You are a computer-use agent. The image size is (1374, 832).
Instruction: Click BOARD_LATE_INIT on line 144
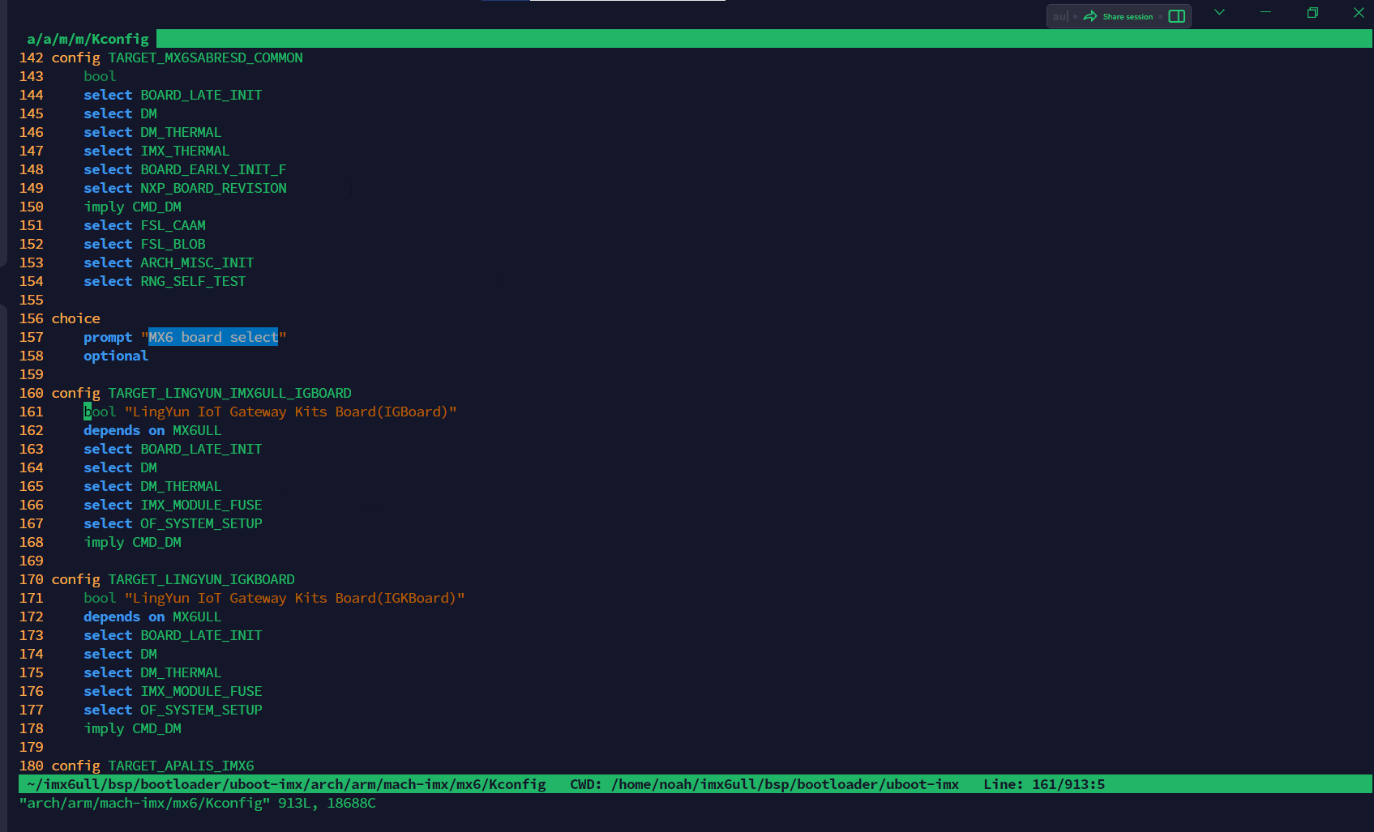tap(201, 95)
